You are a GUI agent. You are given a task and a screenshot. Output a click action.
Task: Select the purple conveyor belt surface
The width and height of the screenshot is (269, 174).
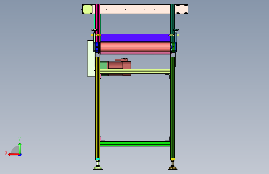click(135, 38)
